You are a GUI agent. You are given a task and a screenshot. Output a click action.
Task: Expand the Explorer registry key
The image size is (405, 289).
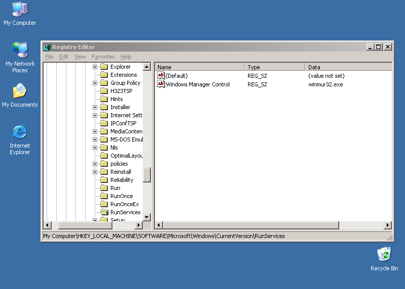(95, 67)
